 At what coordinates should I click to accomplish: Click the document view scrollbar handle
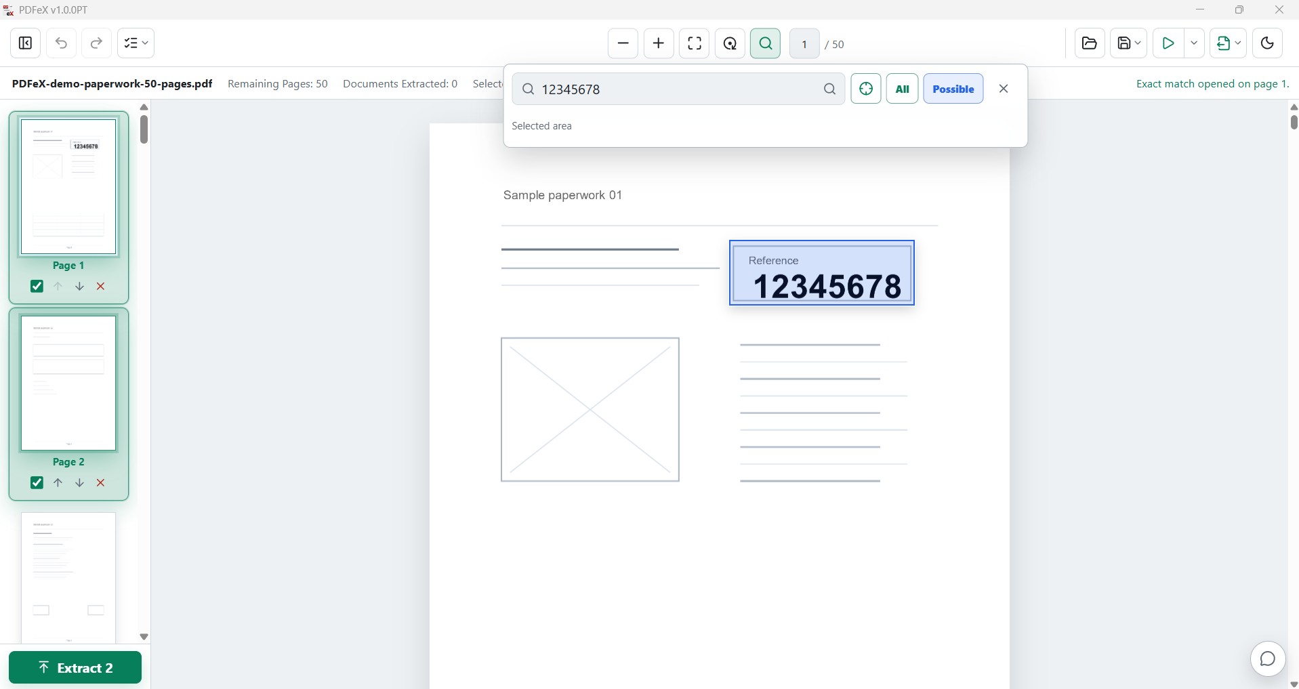pos(1294,122)
